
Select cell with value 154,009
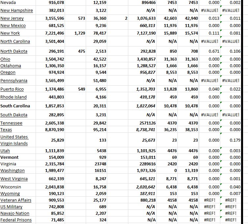pyautogui.click(x=50, y=157)
